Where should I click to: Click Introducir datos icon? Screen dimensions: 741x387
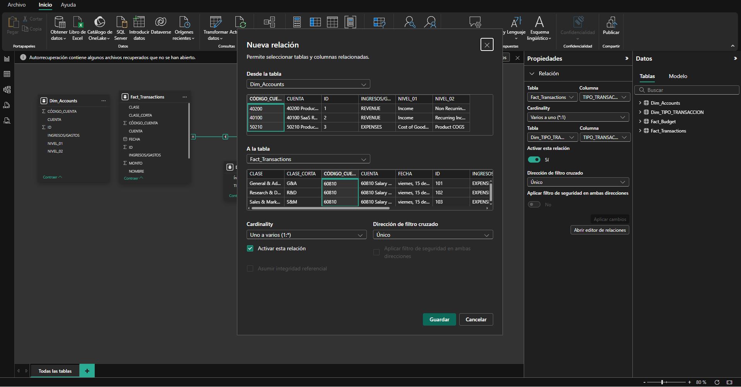pos(139,22)
